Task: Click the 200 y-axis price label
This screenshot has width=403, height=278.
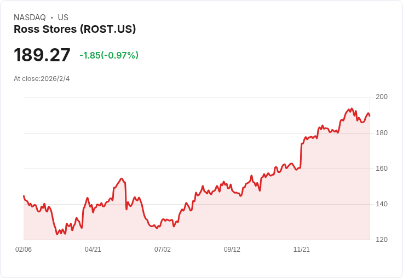Action: 382,97
